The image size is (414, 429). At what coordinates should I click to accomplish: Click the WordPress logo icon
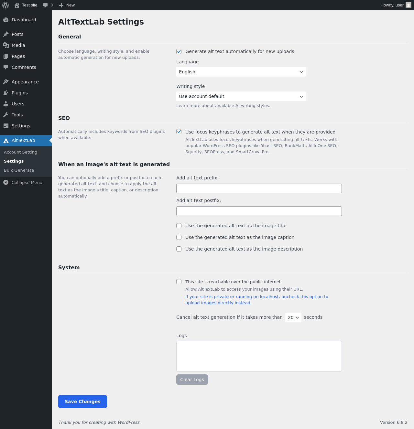(5, 5)
